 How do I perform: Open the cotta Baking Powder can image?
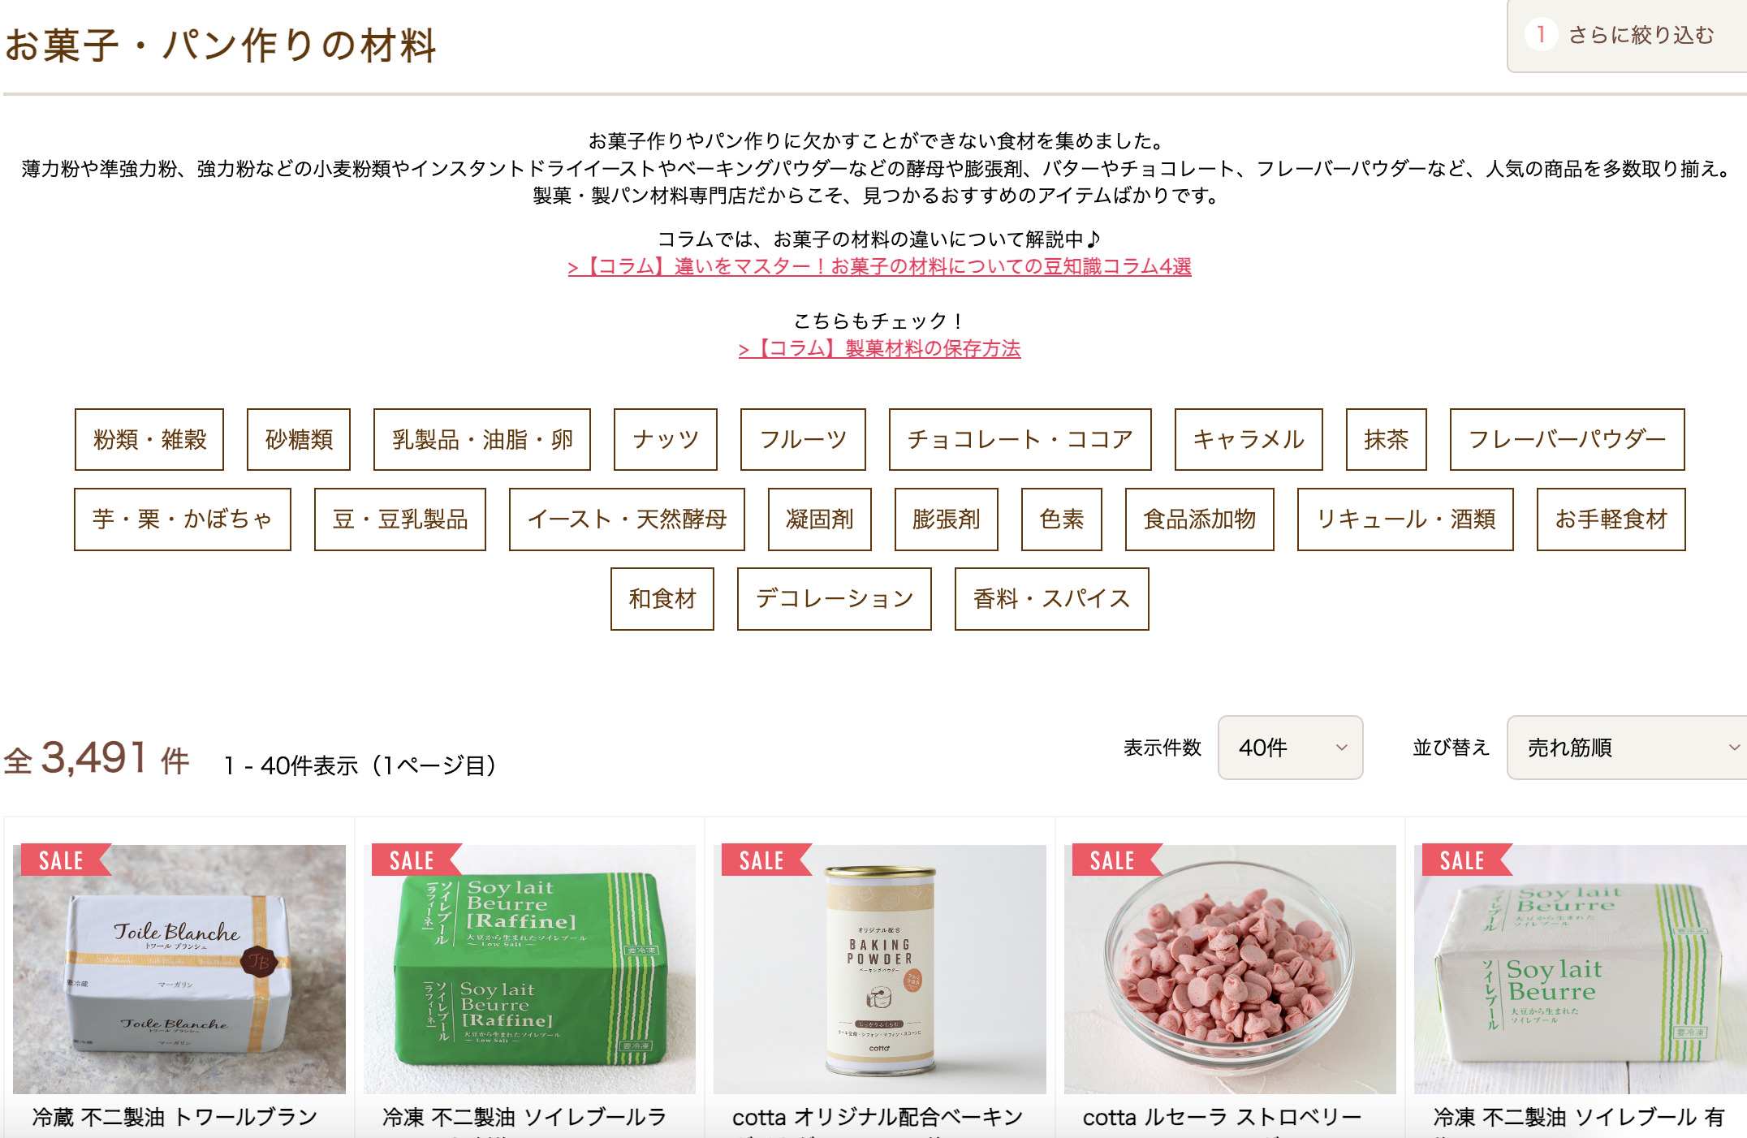880,969
